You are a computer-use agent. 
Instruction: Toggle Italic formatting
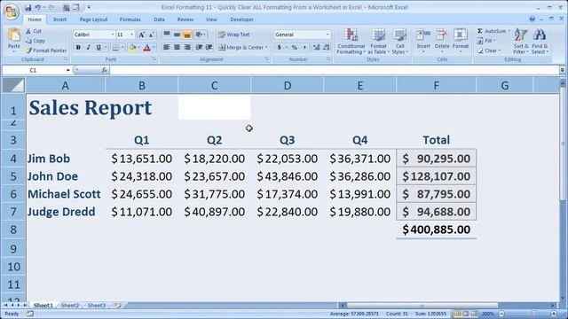coord(88,47)
